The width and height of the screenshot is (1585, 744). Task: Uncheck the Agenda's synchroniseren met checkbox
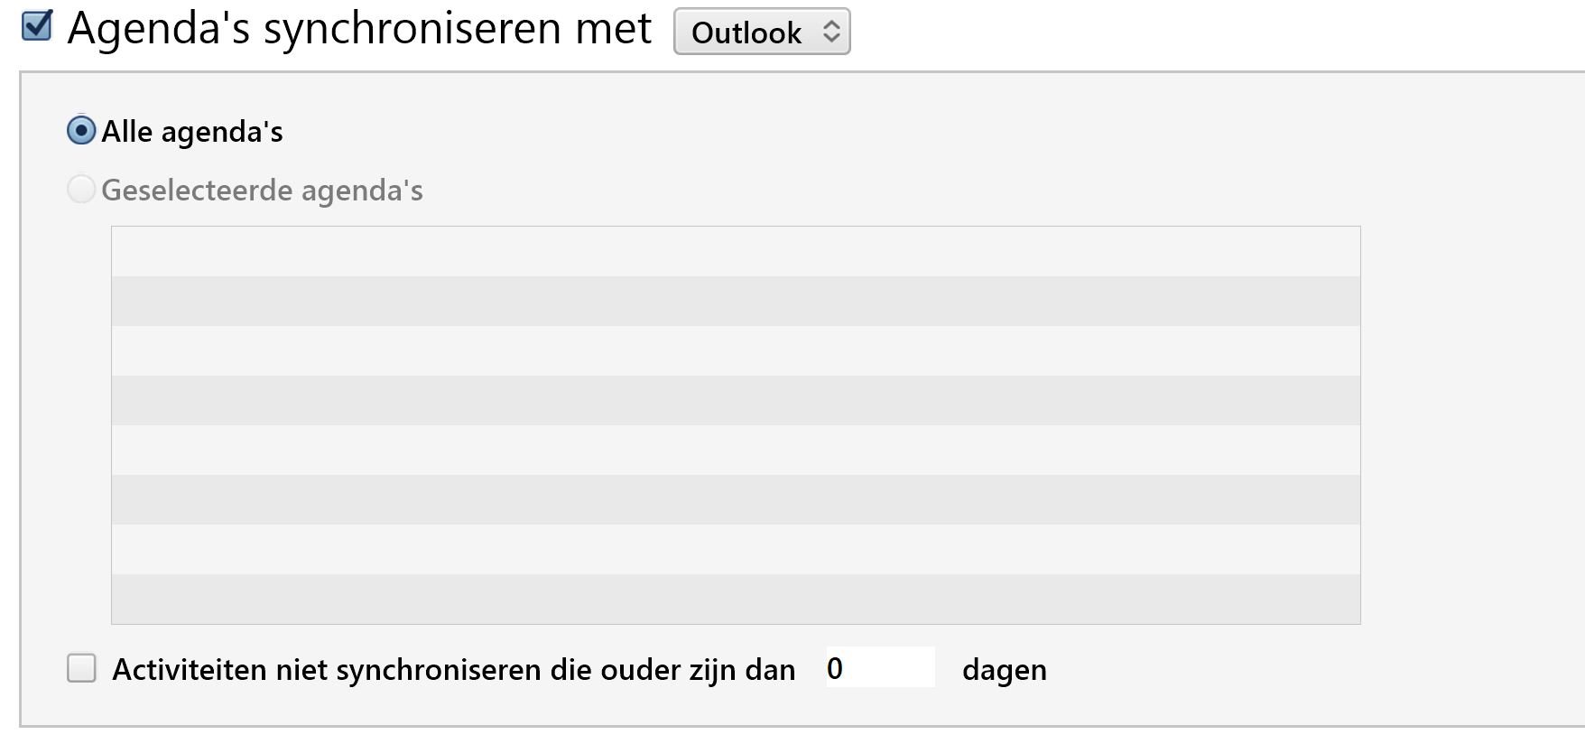coord(37,26)
